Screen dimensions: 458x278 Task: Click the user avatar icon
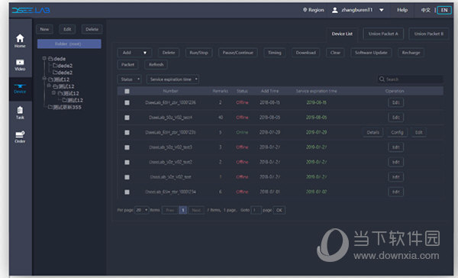click(x=335, y=10)
